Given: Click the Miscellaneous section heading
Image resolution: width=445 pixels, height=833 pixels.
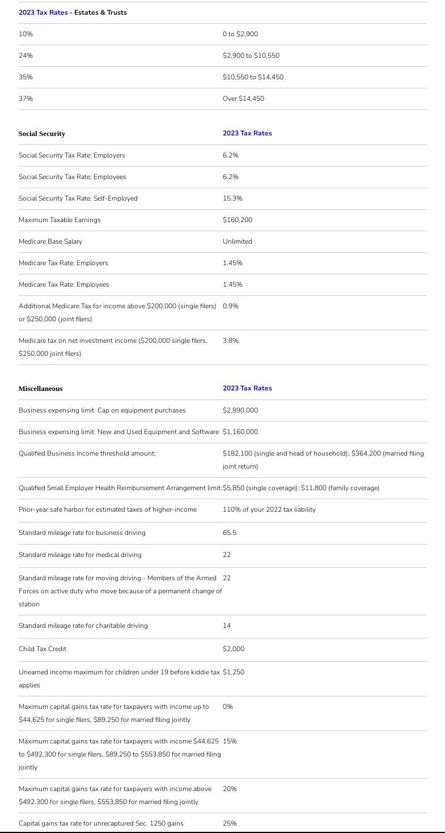Looking at the screenshot, I should (x=40, y=389).
